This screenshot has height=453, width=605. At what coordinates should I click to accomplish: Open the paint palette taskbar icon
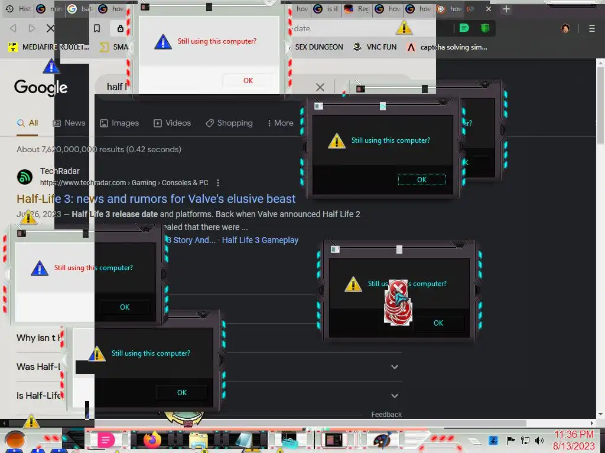382,440
